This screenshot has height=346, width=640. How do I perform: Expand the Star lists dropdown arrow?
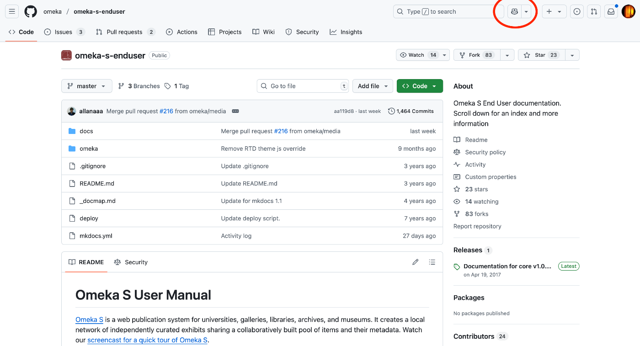pyautogui.click(x=572, y=55)
